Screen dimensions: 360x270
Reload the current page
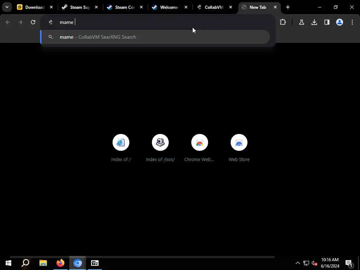(x=33, y=22)
